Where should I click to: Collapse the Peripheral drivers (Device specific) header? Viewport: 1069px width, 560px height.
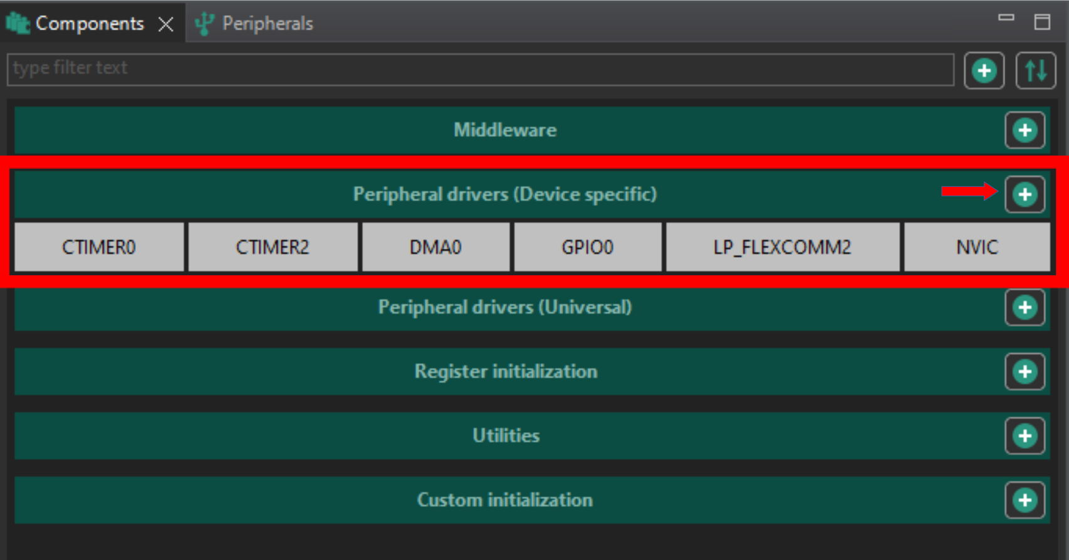tap(504, 194)
